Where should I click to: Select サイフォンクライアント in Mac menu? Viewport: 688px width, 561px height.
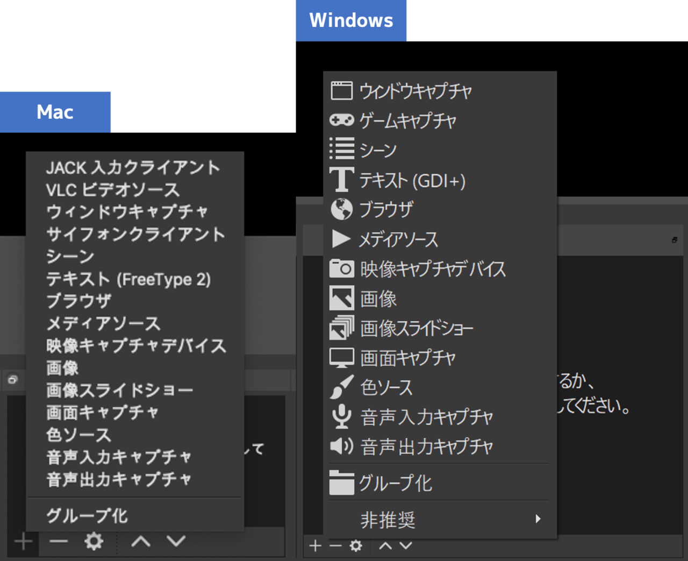pyautogui.click(x=135, y=235)
